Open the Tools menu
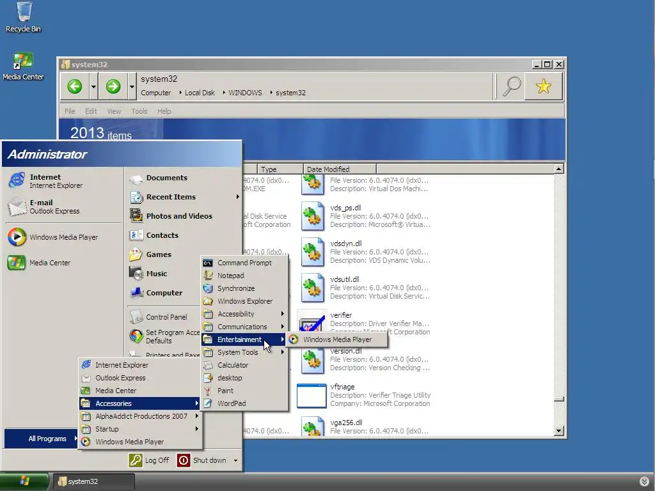 tap(139, 111)
